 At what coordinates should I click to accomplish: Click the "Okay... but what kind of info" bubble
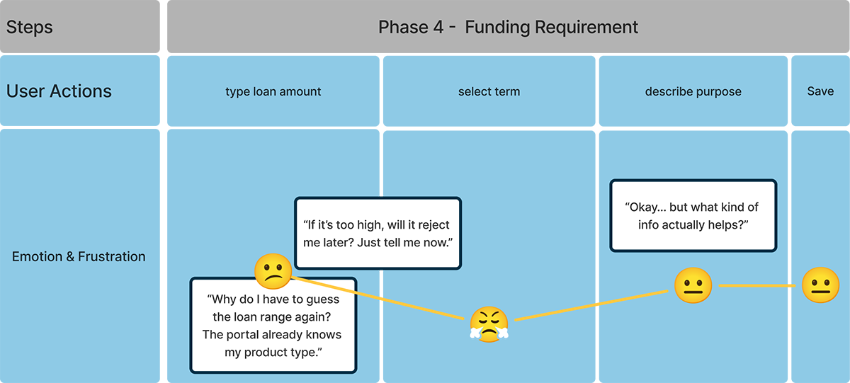pyautogui.click(x=693, y=216)
